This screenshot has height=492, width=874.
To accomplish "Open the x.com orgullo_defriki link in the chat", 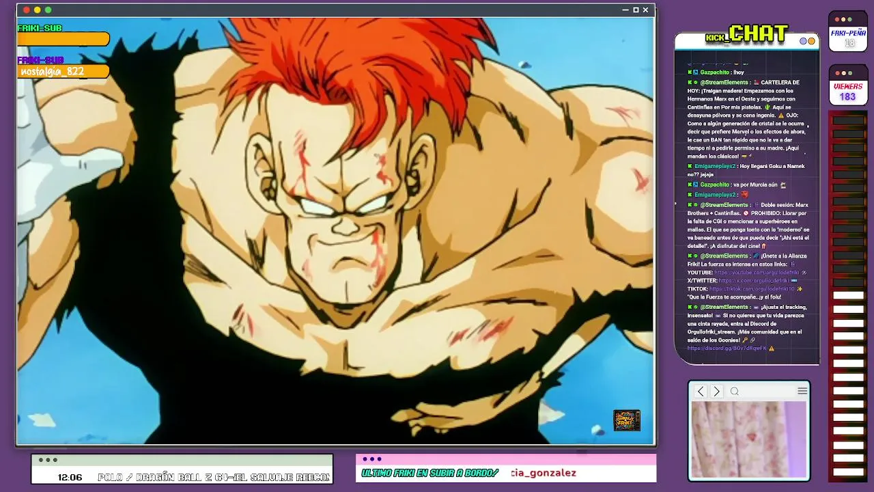I will (x=754, y=281).
